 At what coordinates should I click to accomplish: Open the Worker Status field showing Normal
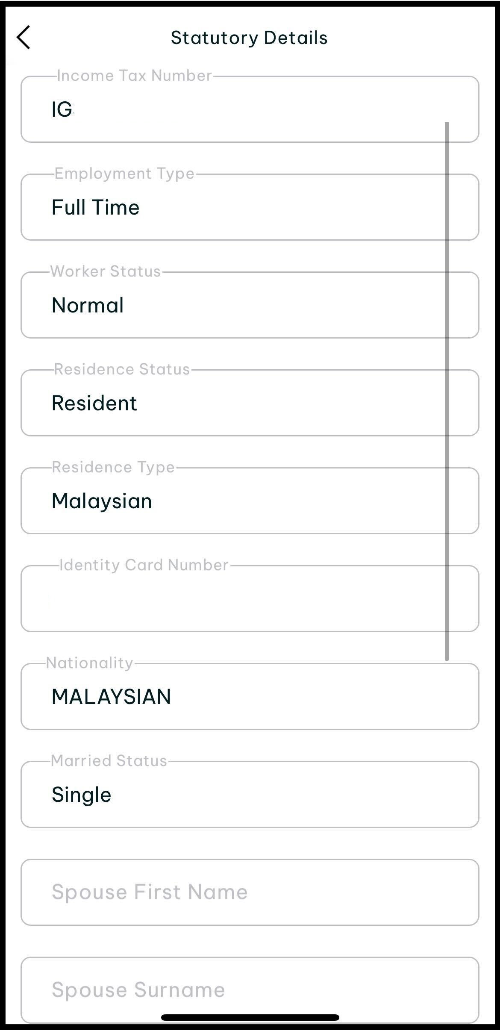250,305
